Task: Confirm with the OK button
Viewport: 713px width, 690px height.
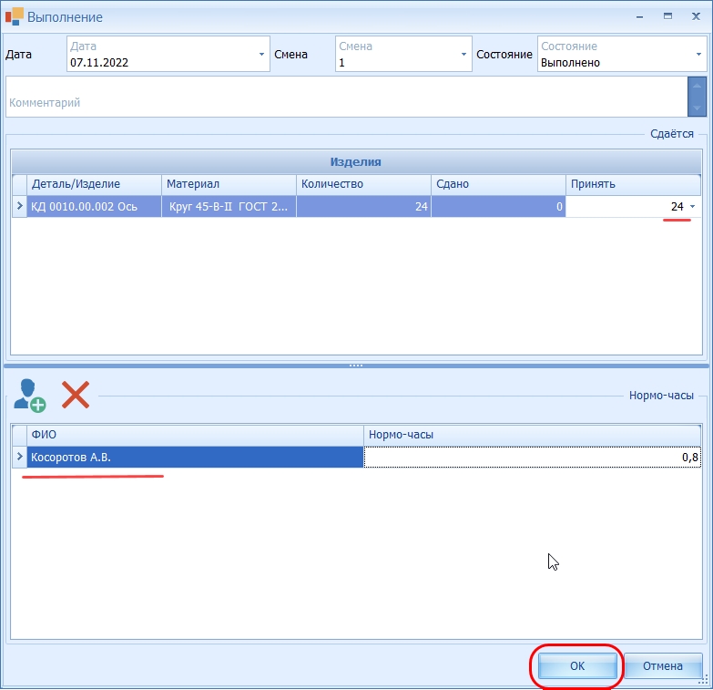Action: (x=577, y=666)
